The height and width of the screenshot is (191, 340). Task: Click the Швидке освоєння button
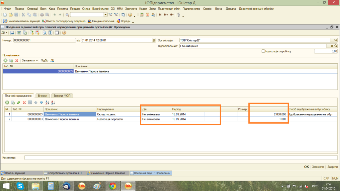coord(101,21)
